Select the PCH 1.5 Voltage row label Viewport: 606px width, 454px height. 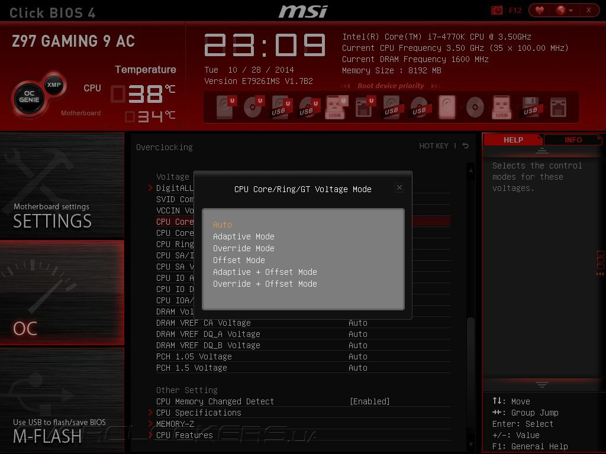point(192,368)
